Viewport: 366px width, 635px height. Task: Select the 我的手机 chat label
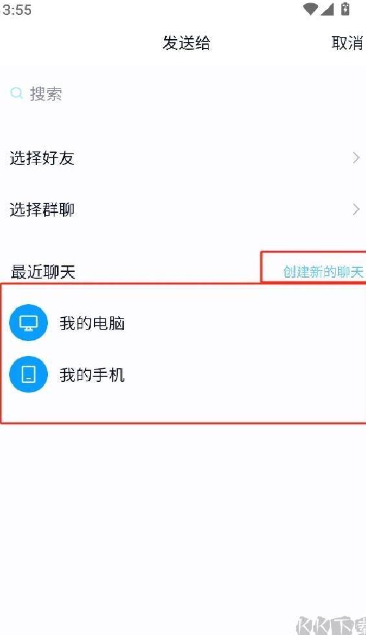click(92, 375)
